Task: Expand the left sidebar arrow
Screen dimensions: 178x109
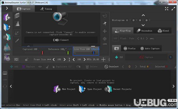Action: 7,8
